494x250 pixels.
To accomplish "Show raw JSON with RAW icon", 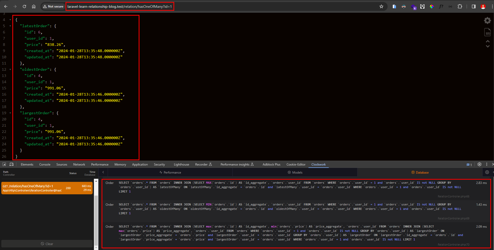I will pyautogui.click(x=488, y=32).
